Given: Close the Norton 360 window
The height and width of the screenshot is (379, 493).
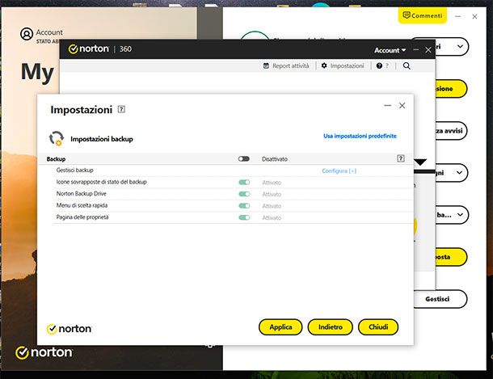Looking at the screenshot, I should click(x=428, y=50).
